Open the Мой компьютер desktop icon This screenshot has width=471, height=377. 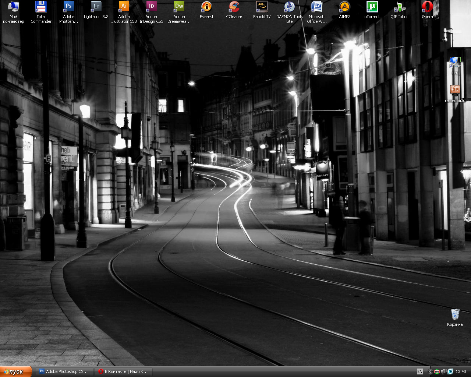(13, 7)
